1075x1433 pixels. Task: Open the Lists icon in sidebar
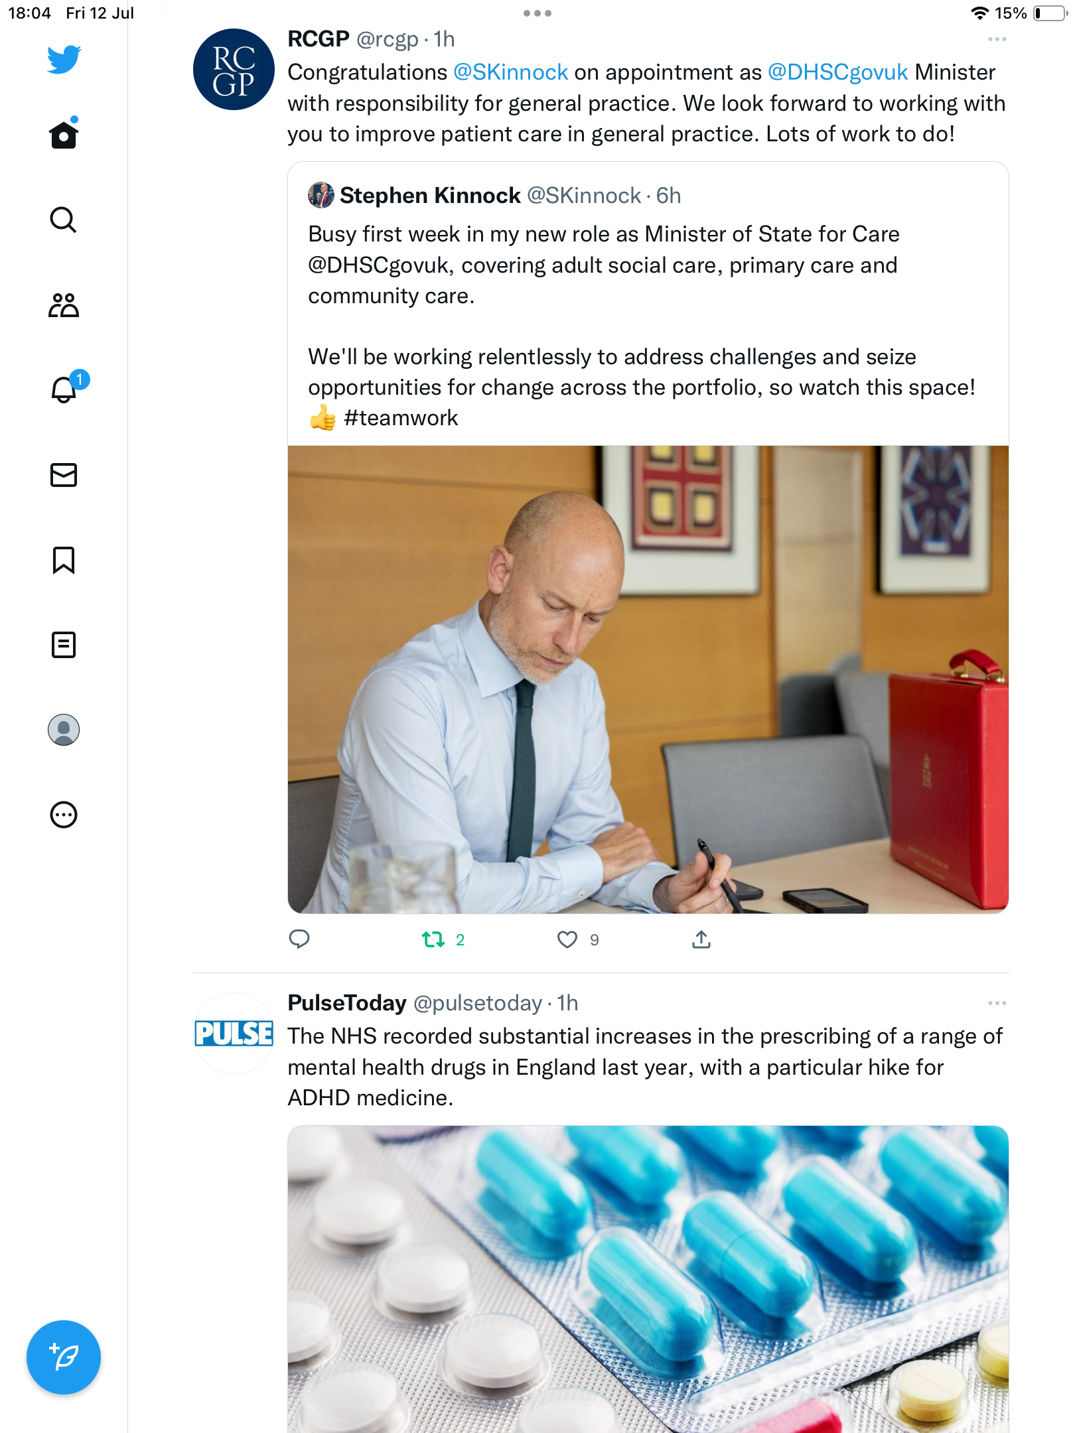pos(64,645)
